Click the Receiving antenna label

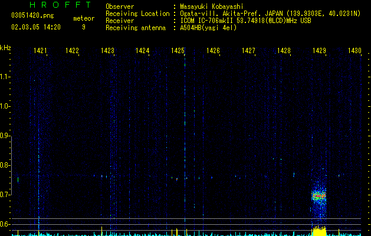pos(136,28)
